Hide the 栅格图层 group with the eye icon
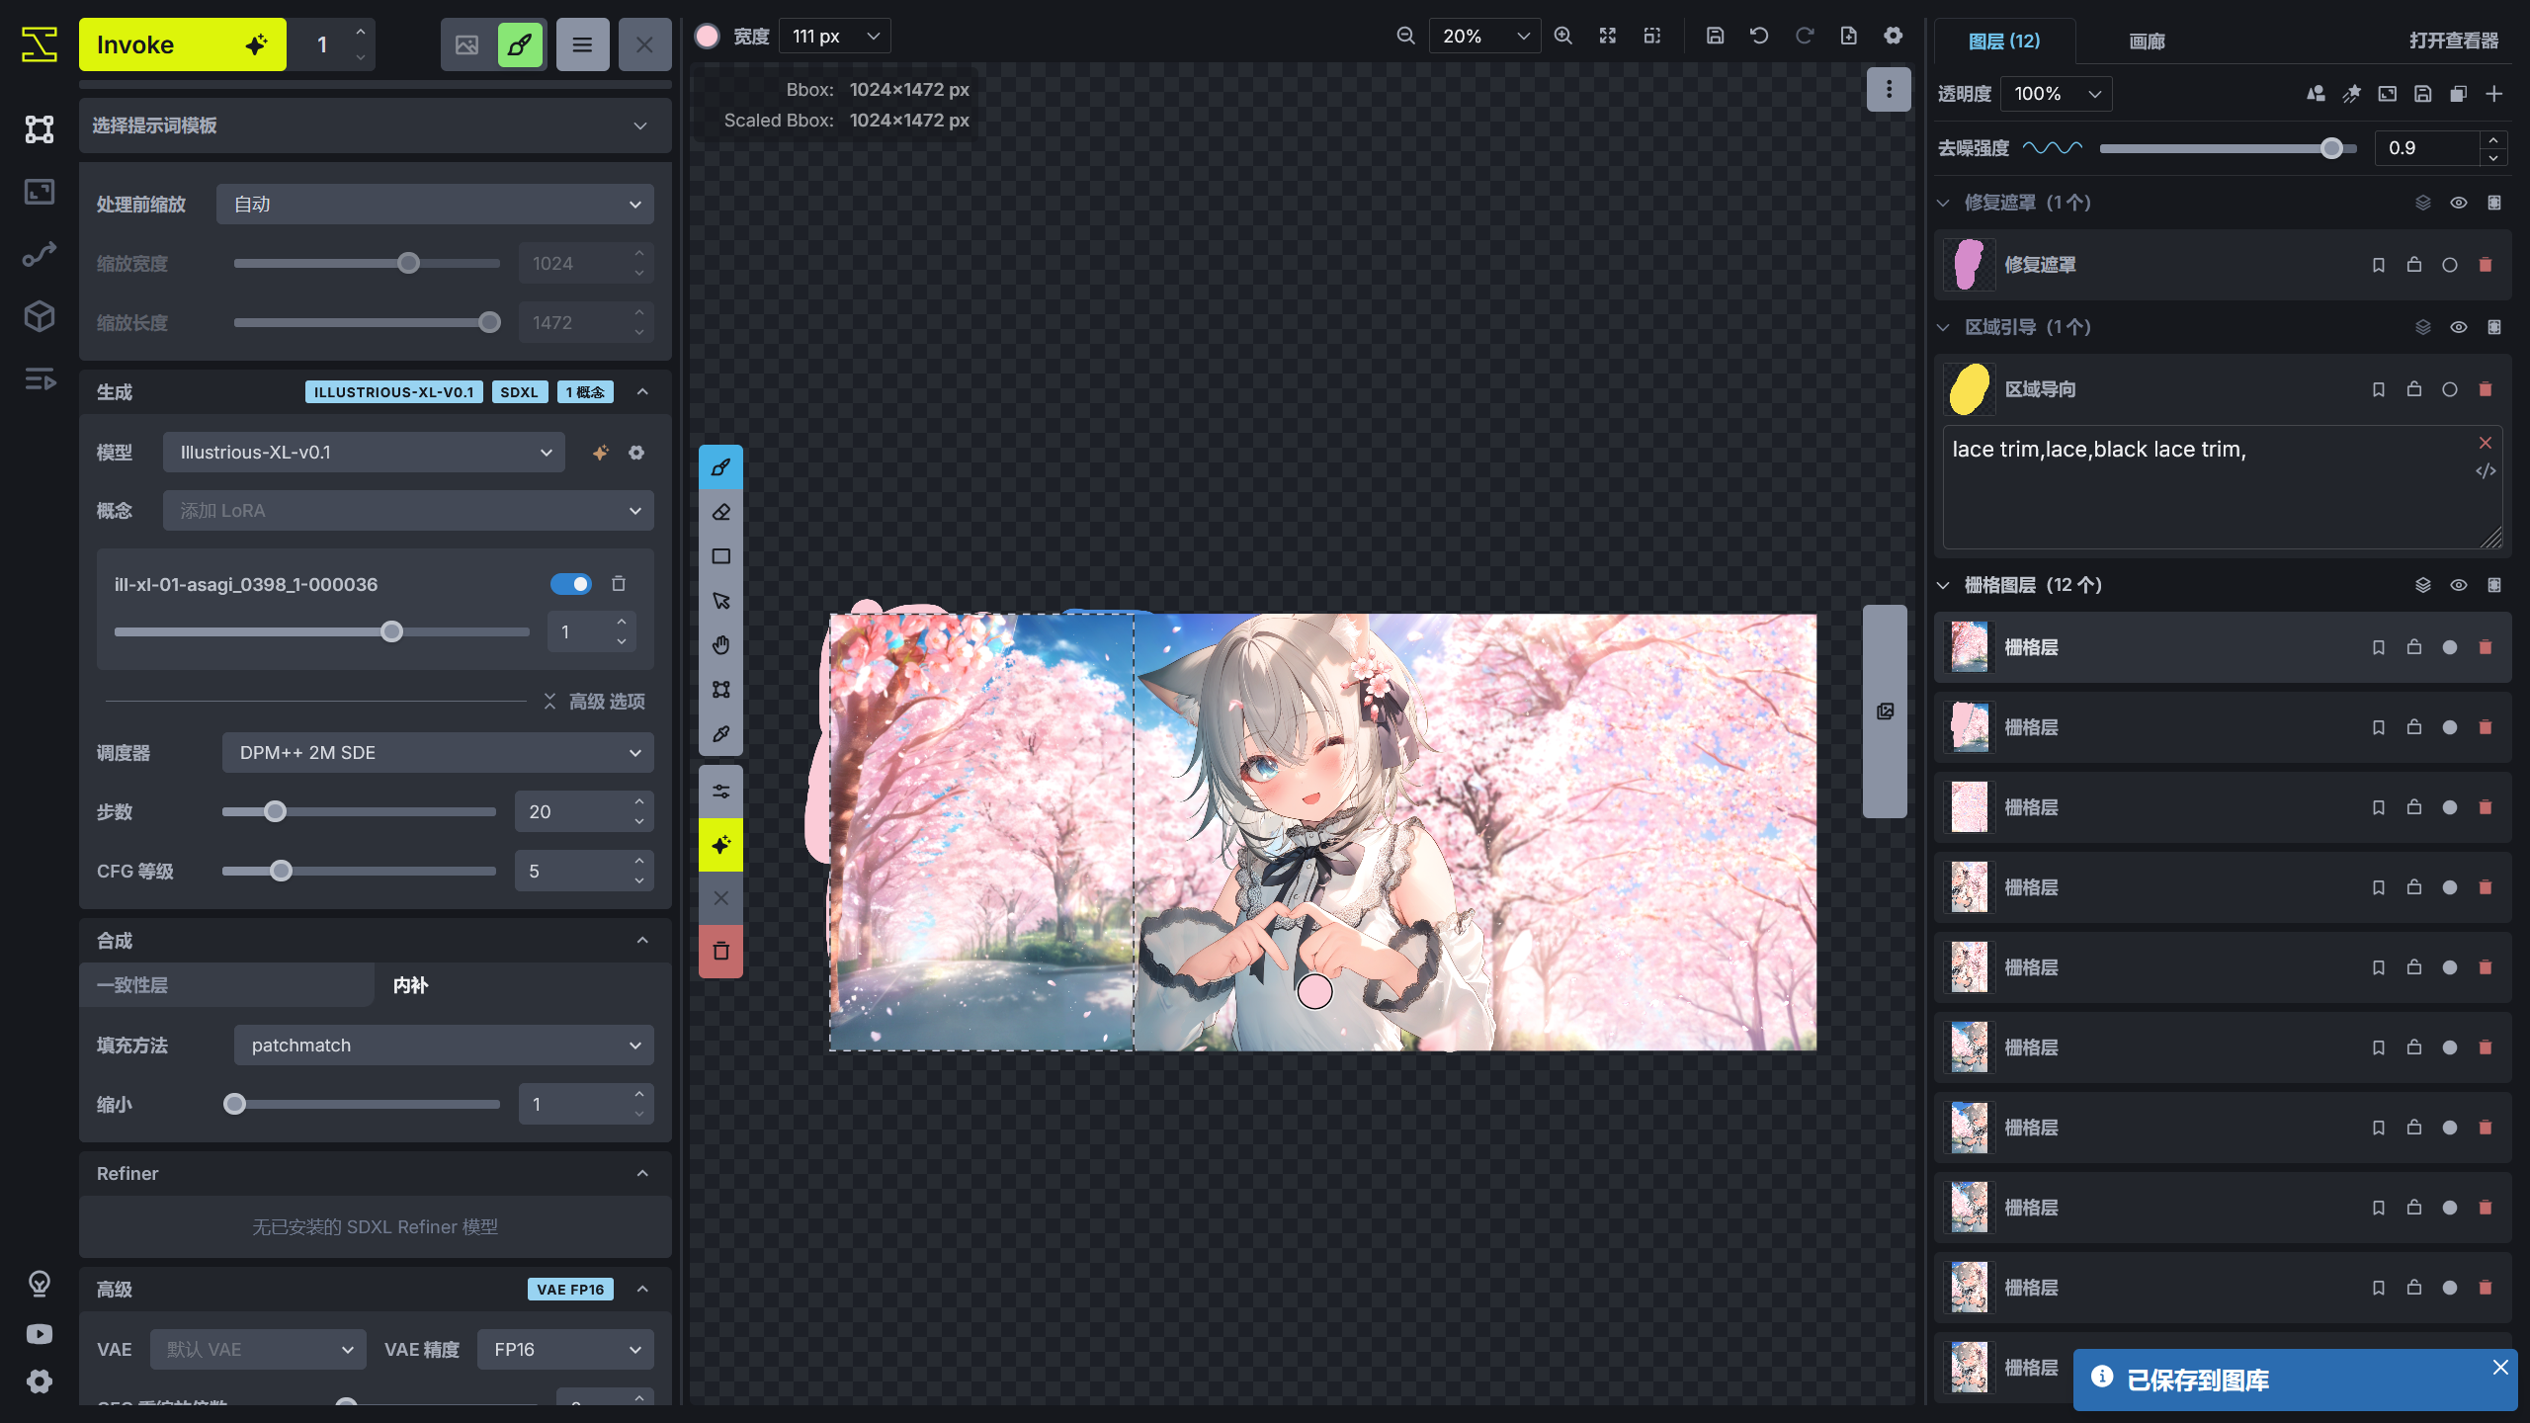Image resolution: width=2530 pixels, height=1423 pixels. pyautogui.click(x=2459, y=584)
